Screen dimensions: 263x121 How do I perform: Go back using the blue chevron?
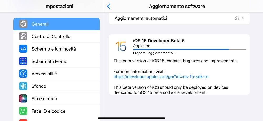tap(109, 6)
